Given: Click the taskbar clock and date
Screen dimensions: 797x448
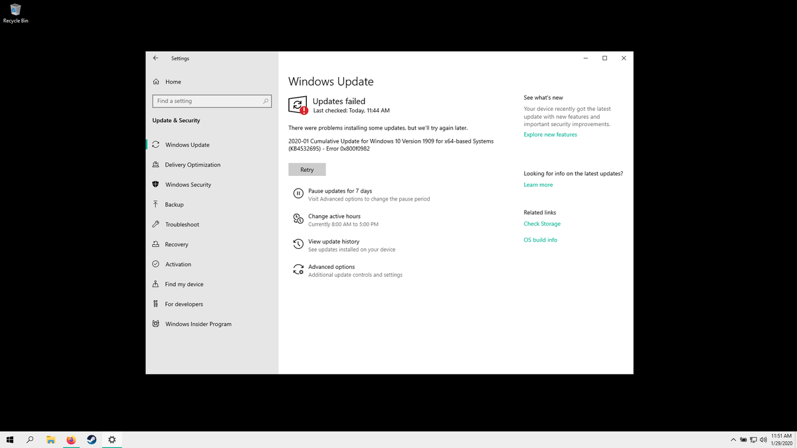Looking at the screenshot, I should pos(781,439).
